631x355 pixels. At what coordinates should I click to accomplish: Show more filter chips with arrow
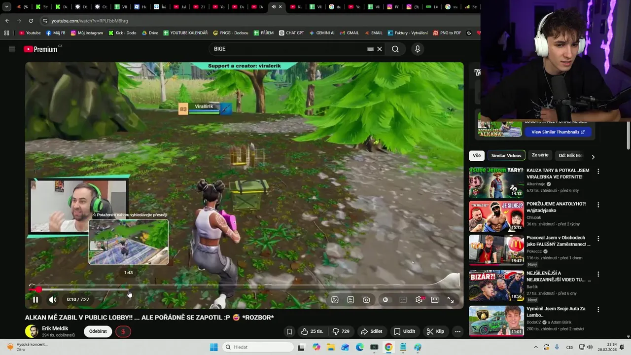(593, 157)
